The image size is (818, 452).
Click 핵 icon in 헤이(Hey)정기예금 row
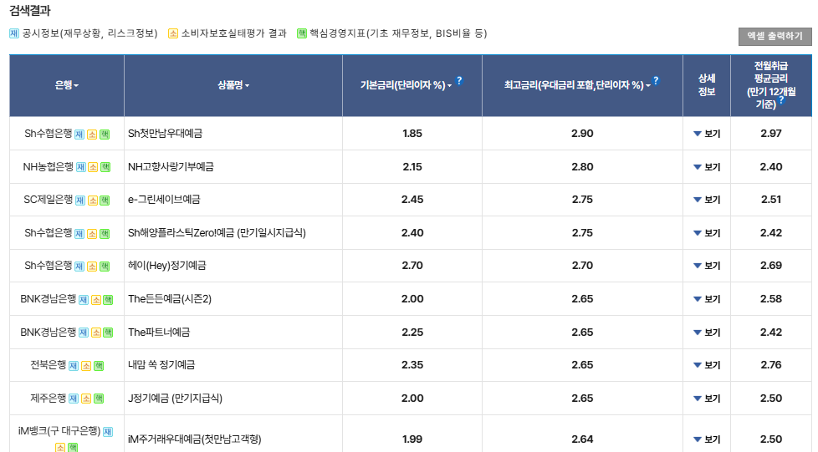105,267
